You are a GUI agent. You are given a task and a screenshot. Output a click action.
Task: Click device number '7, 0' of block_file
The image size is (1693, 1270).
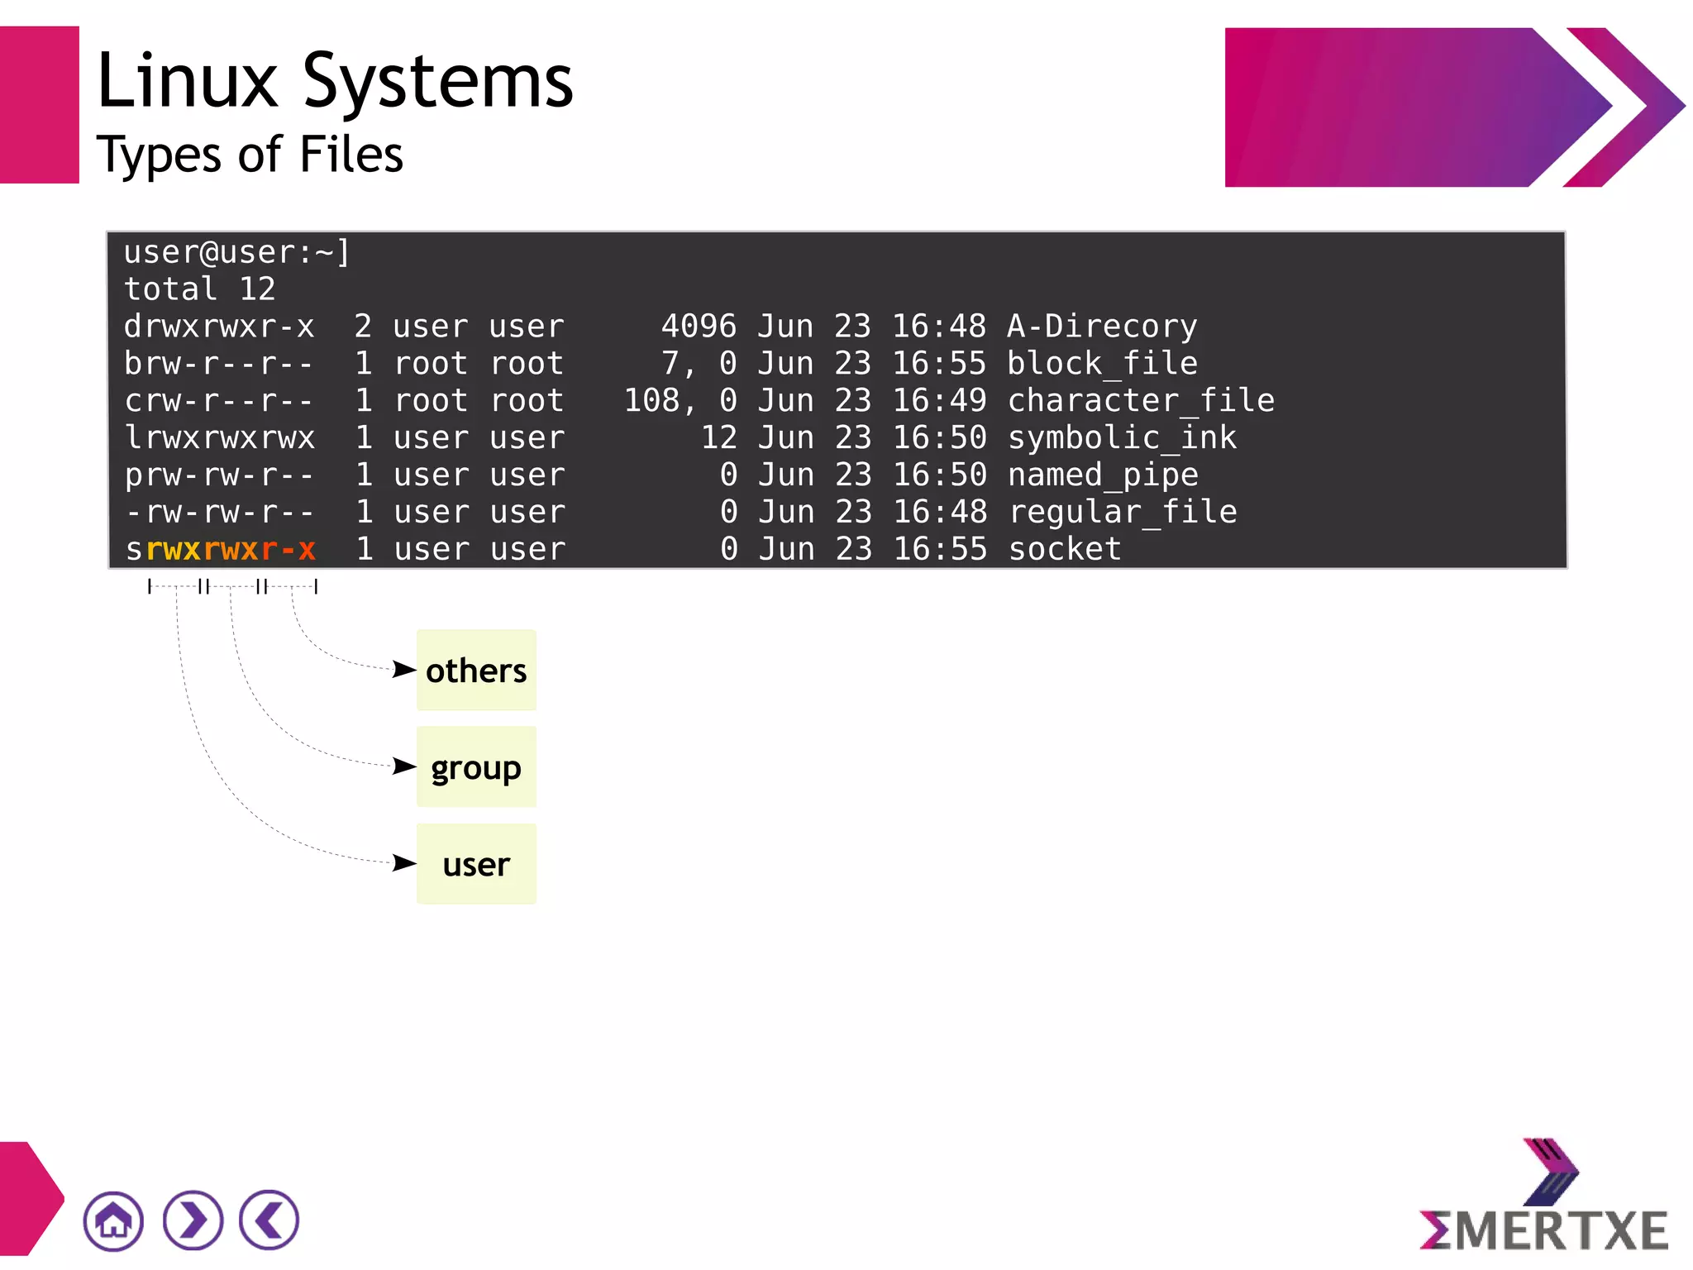point(699,364)
